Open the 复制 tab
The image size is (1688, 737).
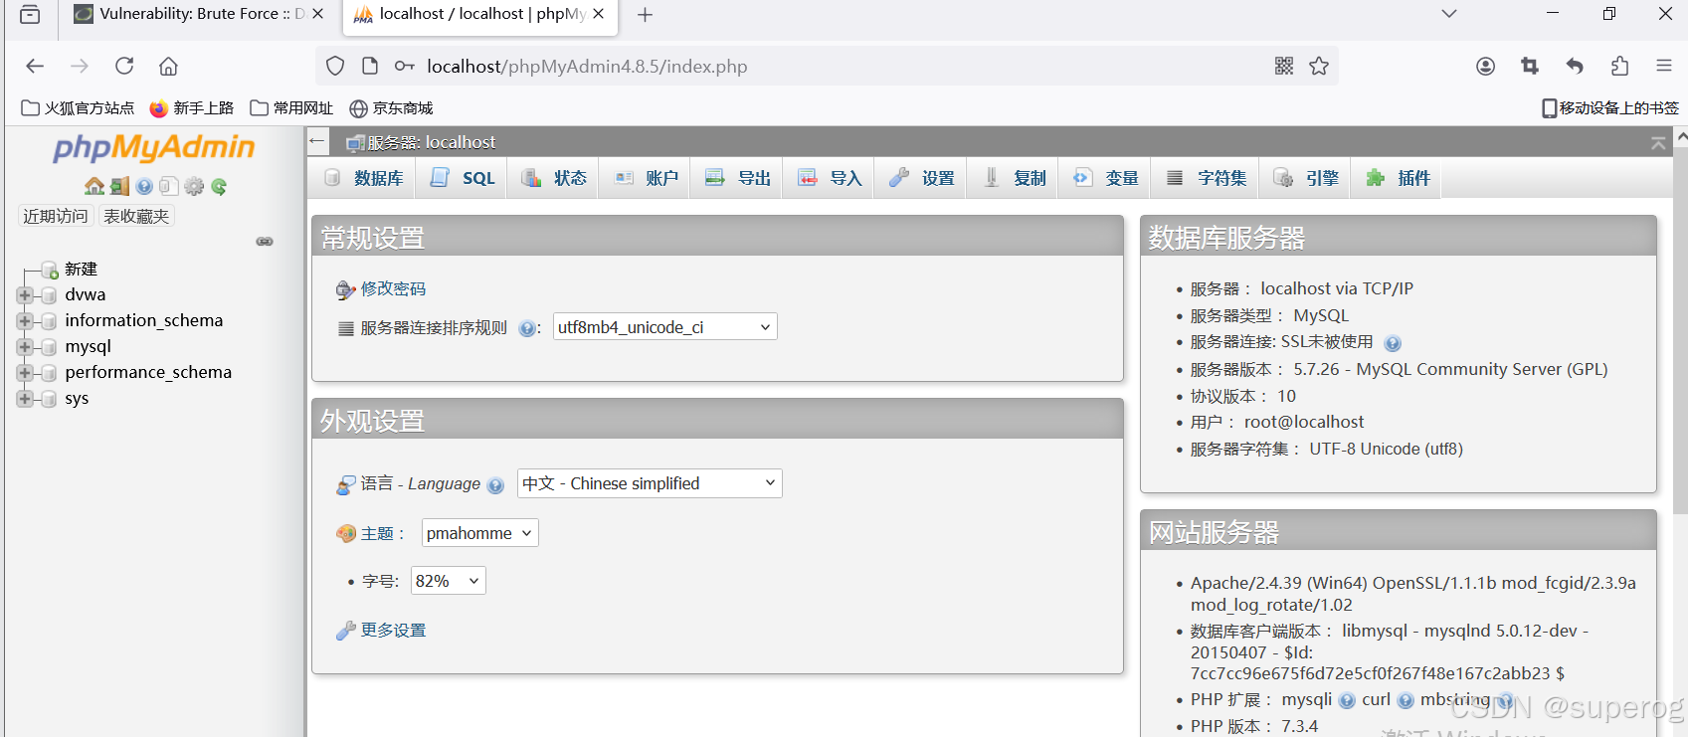(1014, 178)
